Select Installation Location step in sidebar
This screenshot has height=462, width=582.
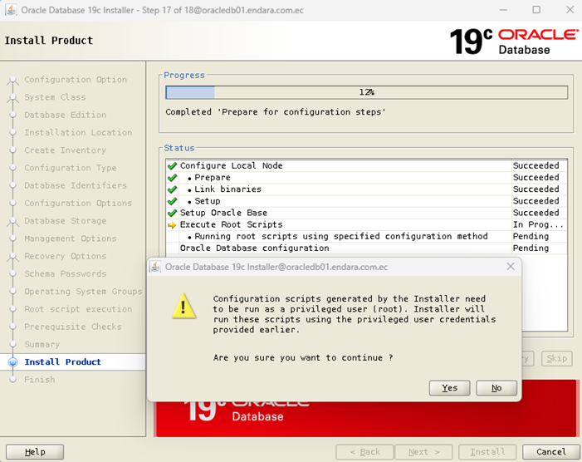pos(78,133)
